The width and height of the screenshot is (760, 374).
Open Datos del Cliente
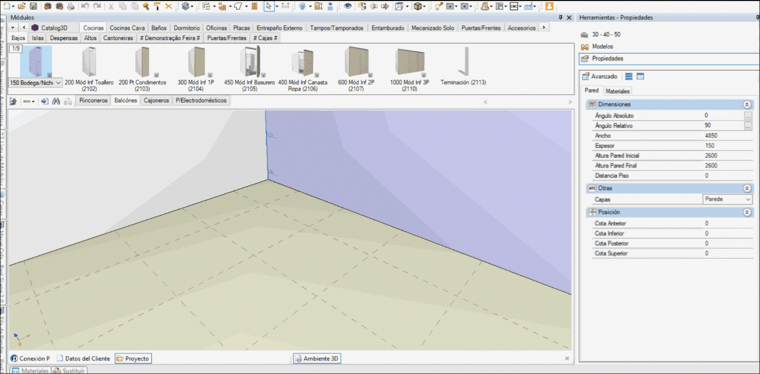pyautogui.click(x=84, y=358)
